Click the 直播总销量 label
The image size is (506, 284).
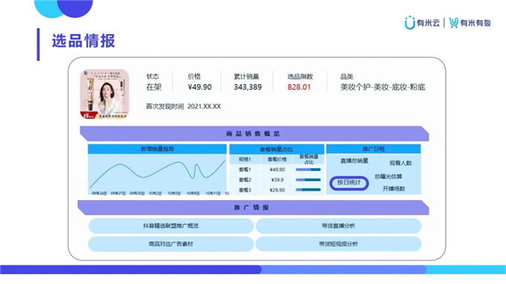click(x=354, y=161)
